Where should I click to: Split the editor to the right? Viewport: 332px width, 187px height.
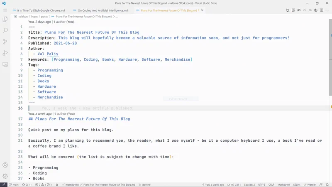tap(322, 10)
